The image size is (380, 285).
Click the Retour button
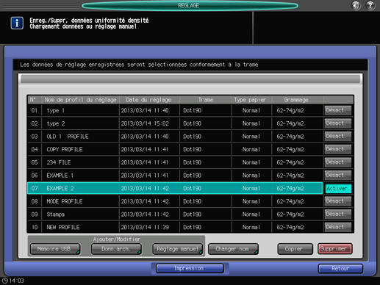coord(340,269)
